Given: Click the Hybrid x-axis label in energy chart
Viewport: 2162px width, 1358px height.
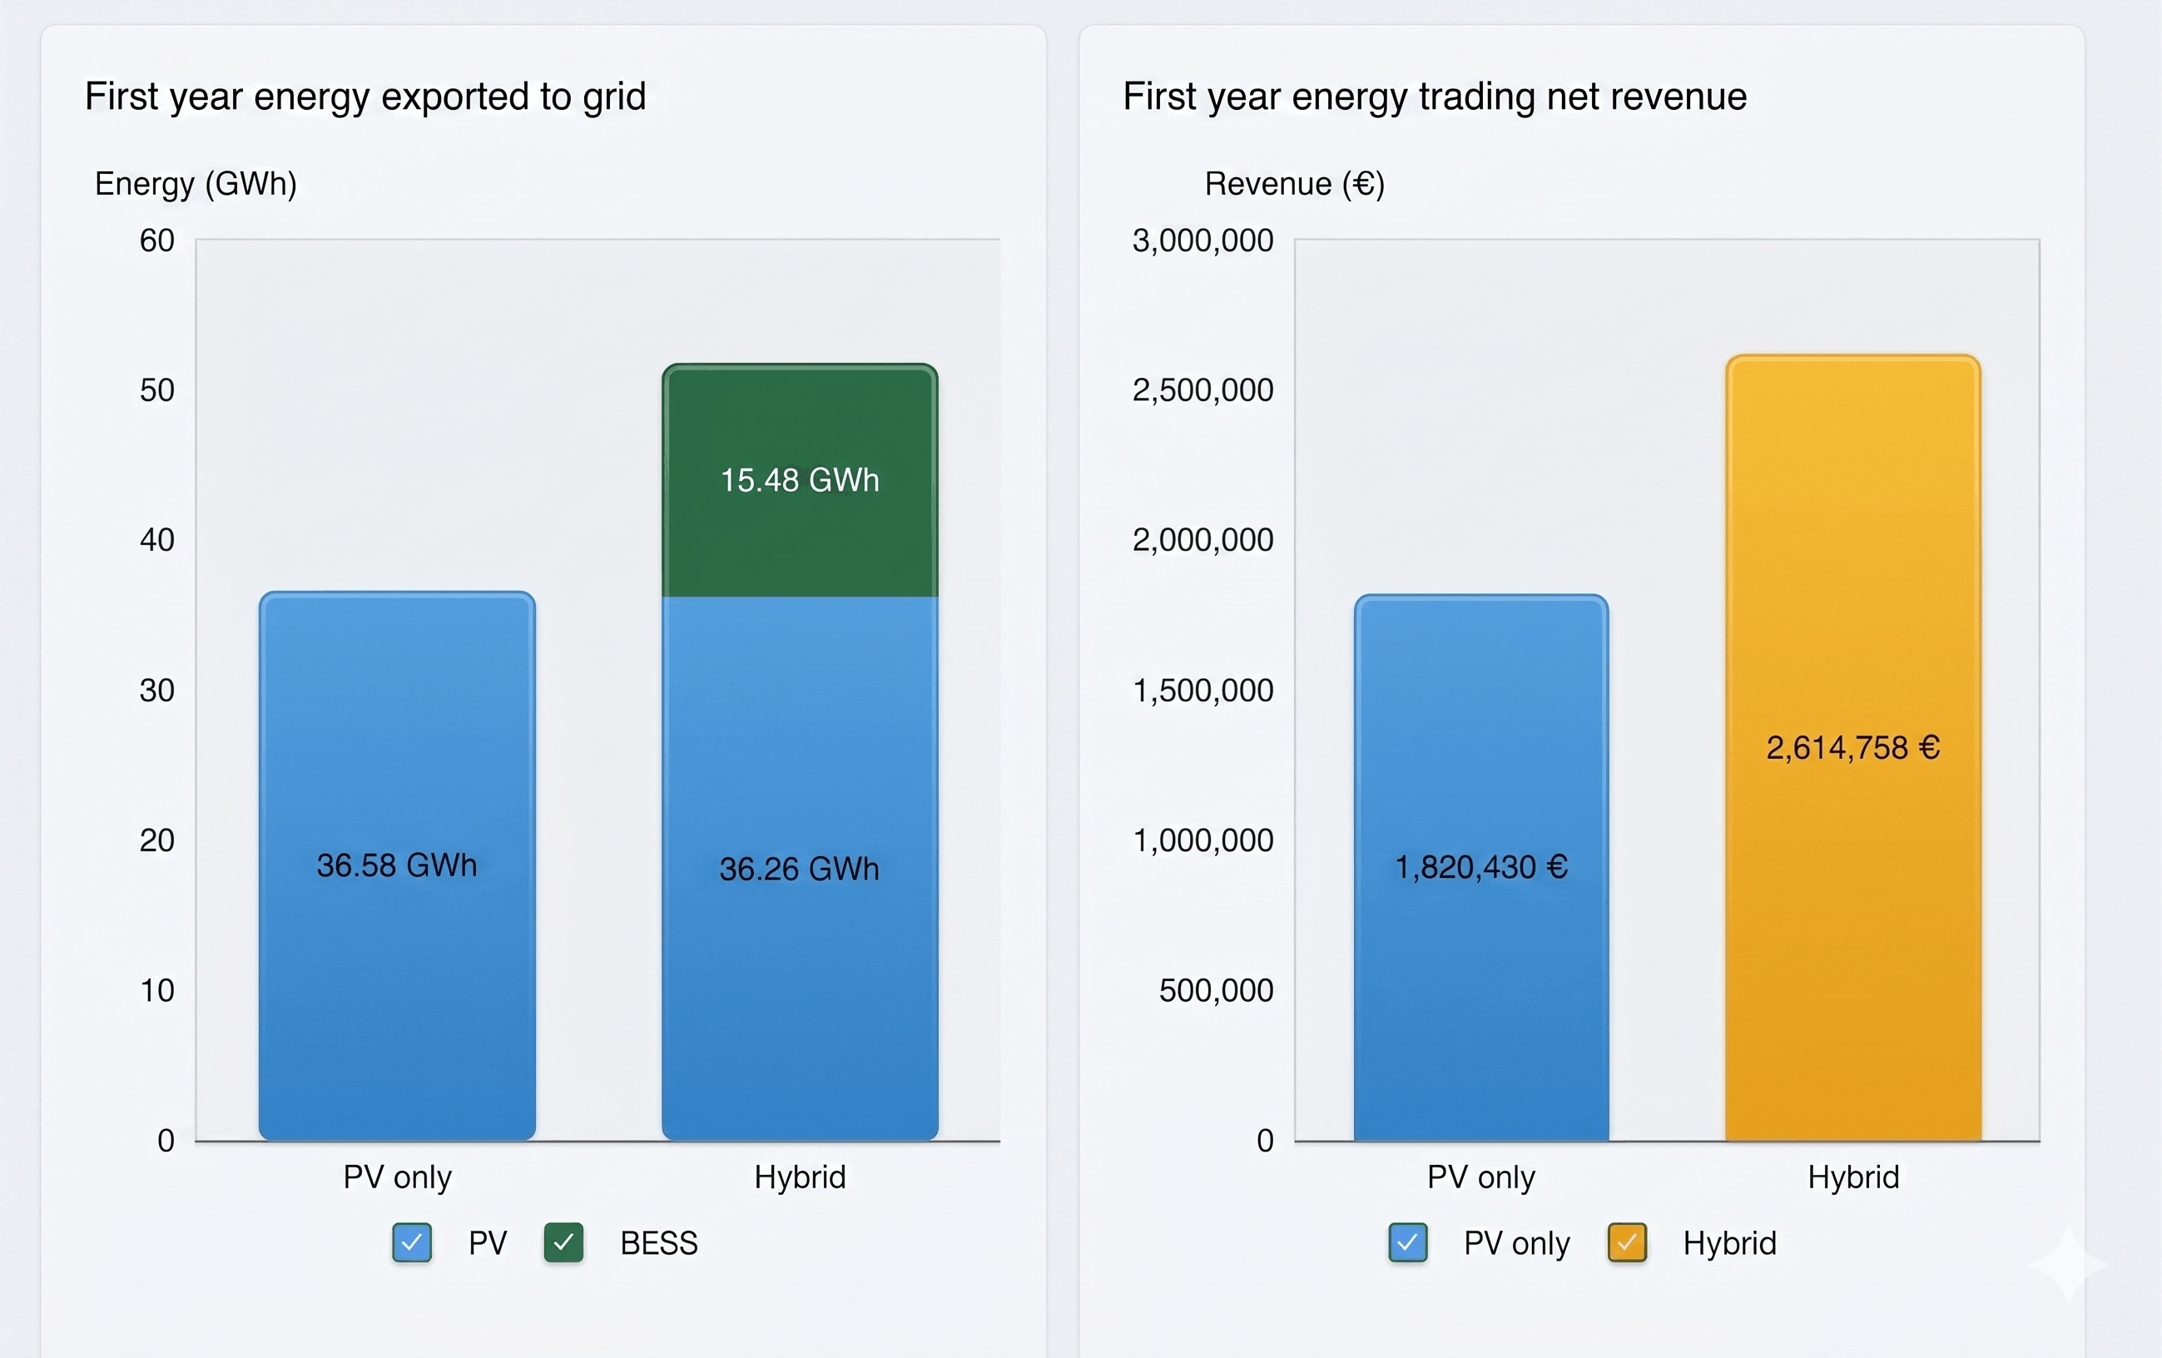Looking at the screenshot, I should 799,1177.
